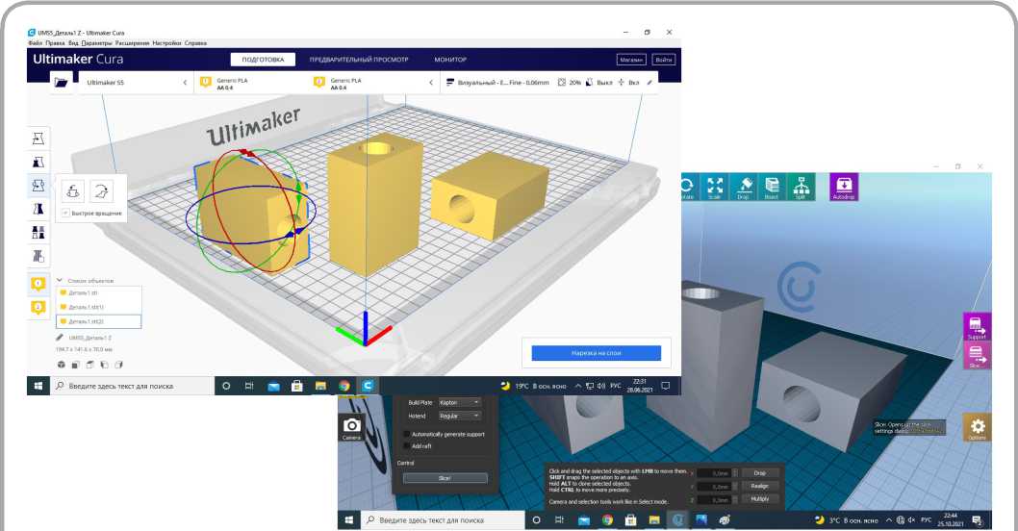Open Справка menu in Cura

pyautogui.click(x=195, y=43)
